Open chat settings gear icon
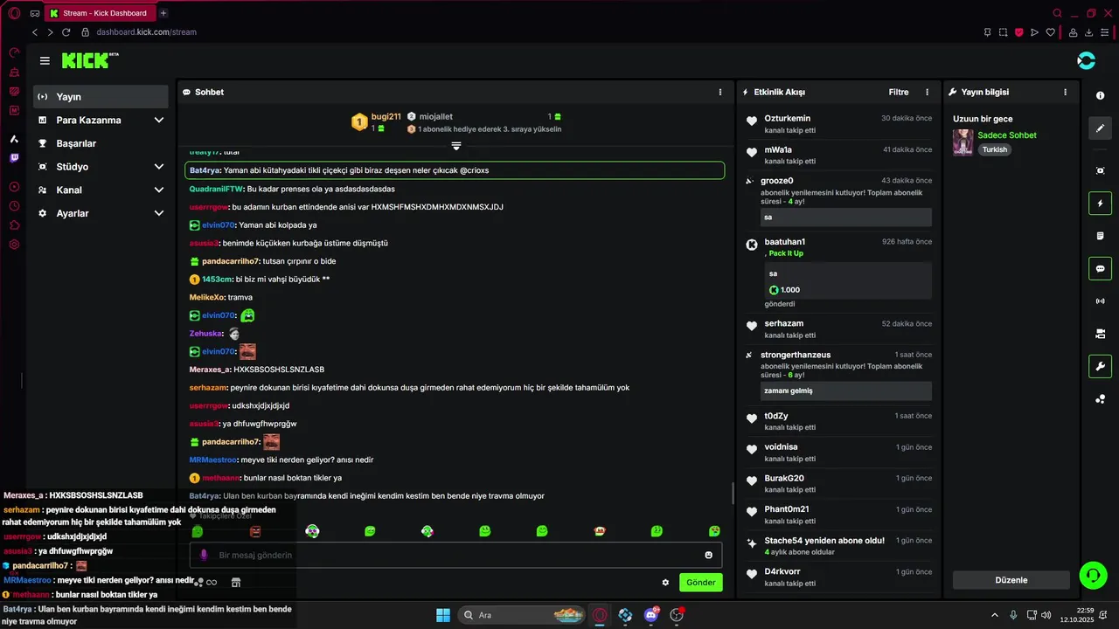This screenshot has width=1119, height=629. (x=665, y=583)
